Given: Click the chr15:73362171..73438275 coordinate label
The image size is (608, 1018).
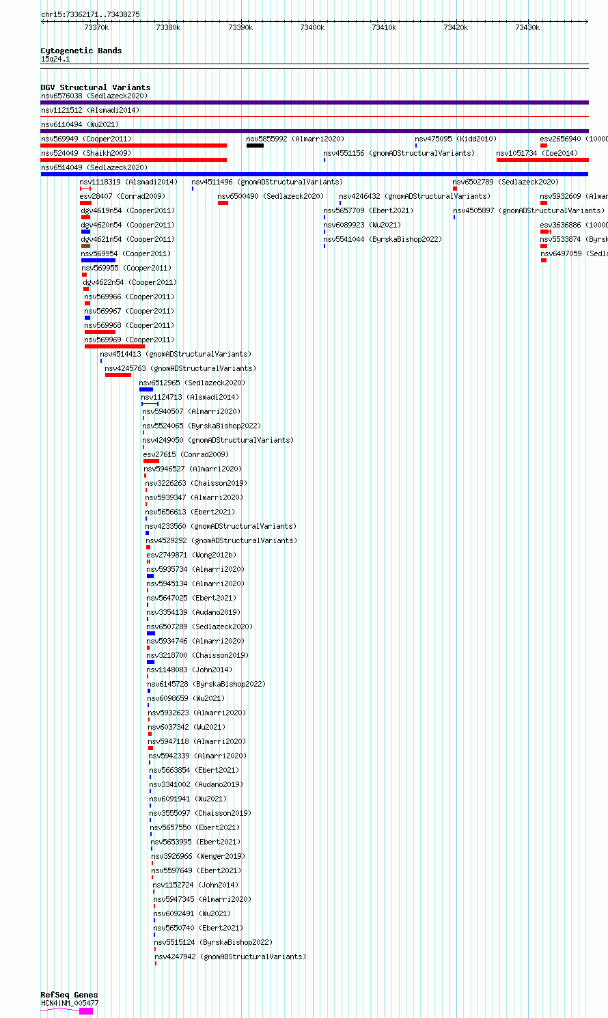Looking at the screenshot, I should [90, 14].
